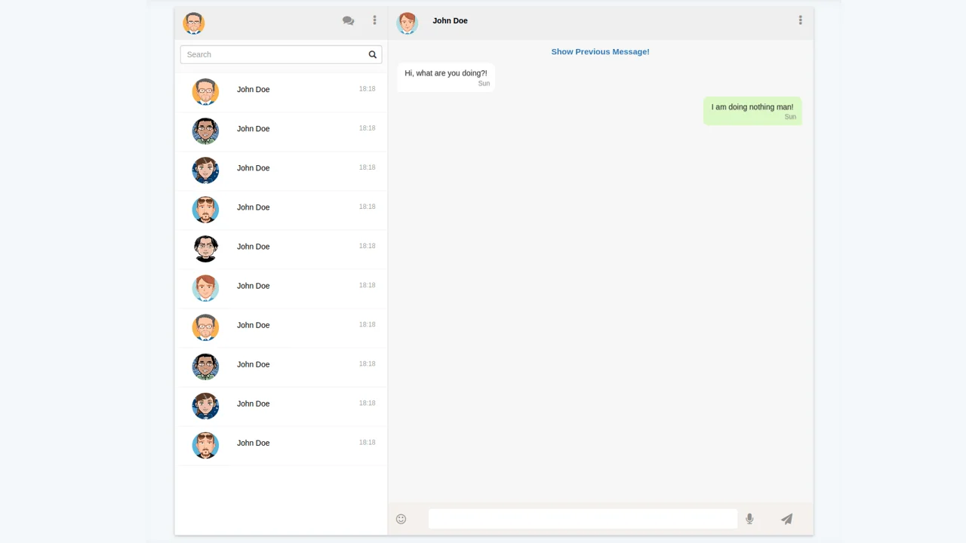Record audio with the microphone icon
966x543 pixels.
749,519
